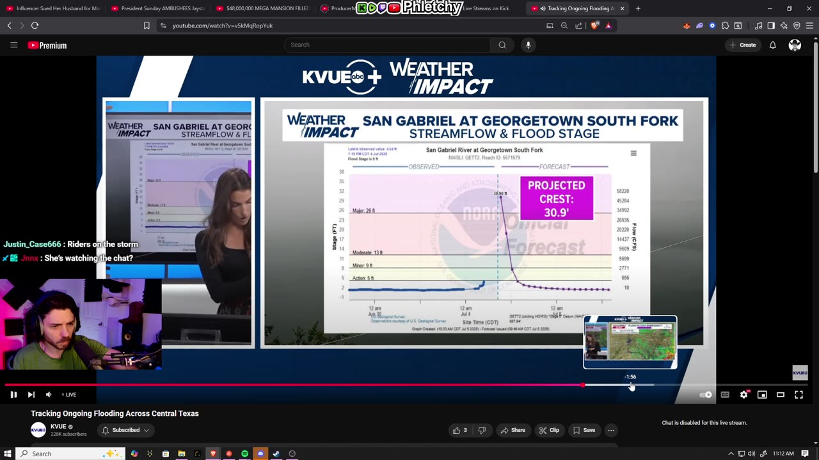Image resolution: width=819 pixels, height=460 pixels.
Task: Open MetaMask fox extension
Action: click(687, 26)
